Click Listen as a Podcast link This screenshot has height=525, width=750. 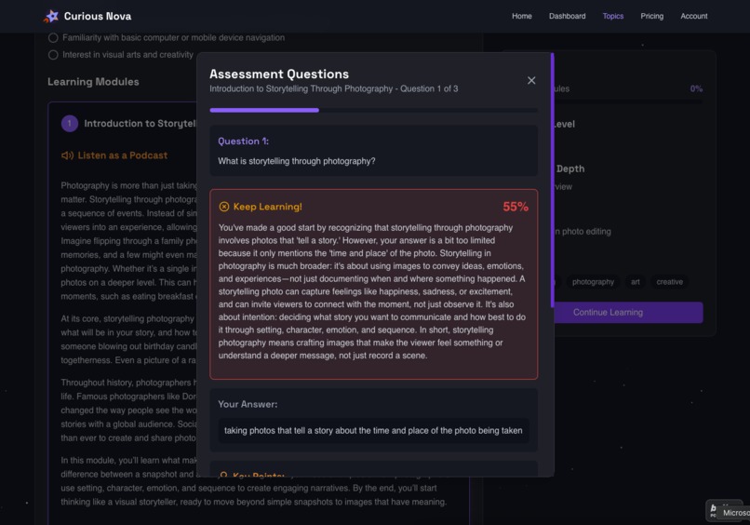123,155
